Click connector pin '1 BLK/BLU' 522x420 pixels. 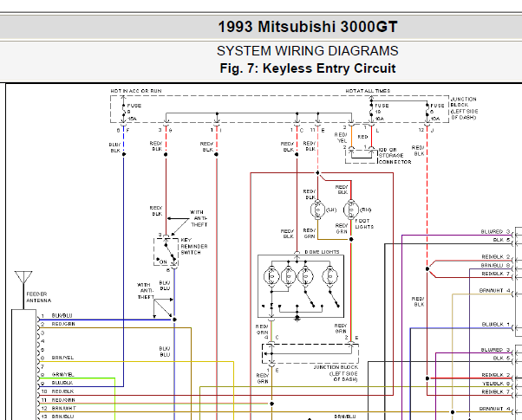(x=56, y=315)
